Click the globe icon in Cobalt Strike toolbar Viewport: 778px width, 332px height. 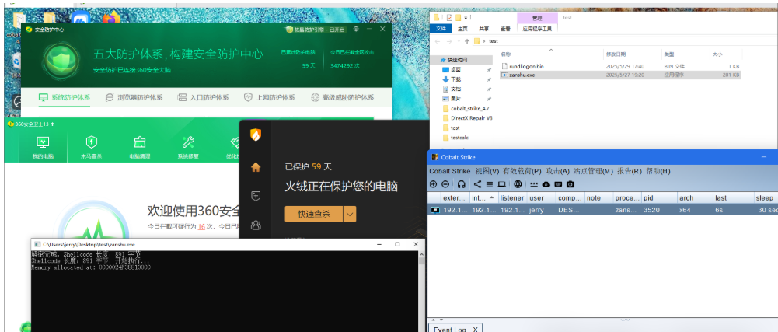[x=518, y=184]
